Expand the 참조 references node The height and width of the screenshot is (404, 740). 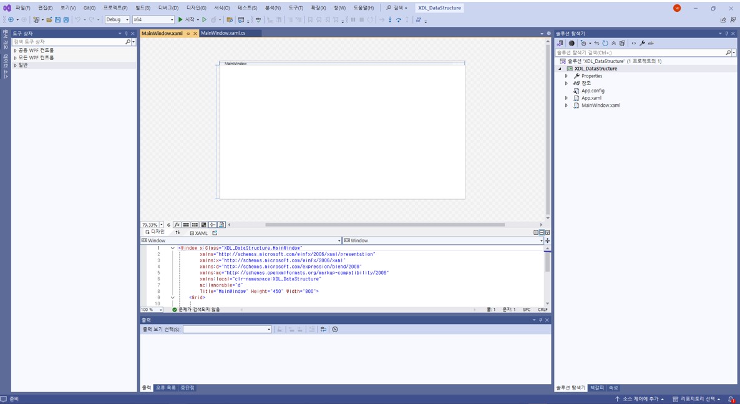click(567, 83)
